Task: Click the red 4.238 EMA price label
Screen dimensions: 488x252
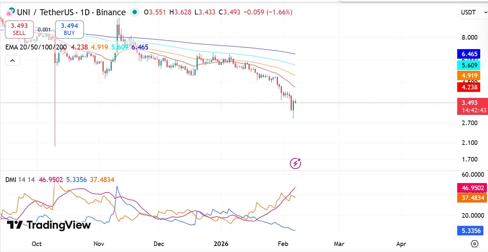Action: tap(469, 87)
